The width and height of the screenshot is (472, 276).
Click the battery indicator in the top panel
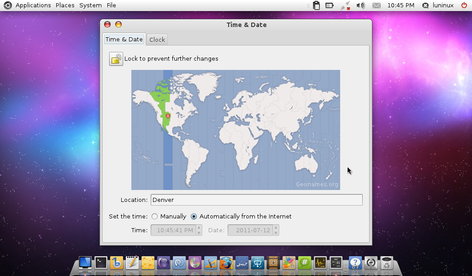tap(330, 6)
